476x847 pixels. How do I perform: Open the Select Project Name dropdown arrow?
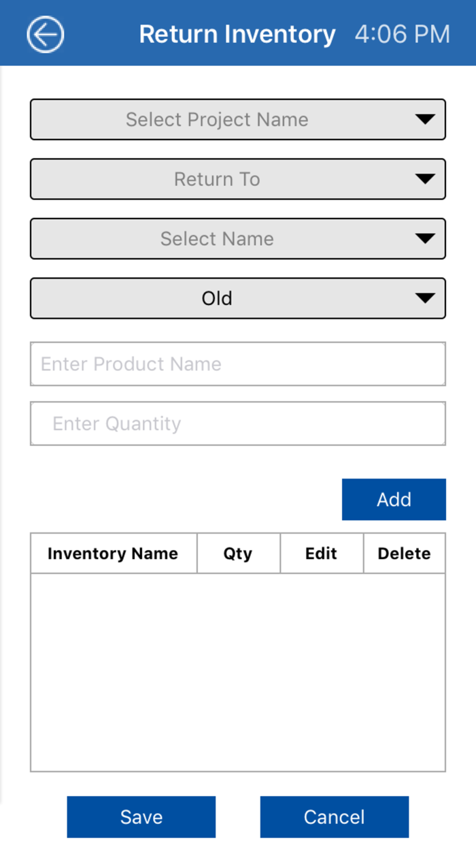[426, 119]
